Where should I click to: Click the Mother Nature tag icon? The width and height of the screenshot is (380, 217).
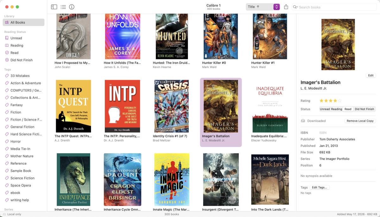coord(7,156)
